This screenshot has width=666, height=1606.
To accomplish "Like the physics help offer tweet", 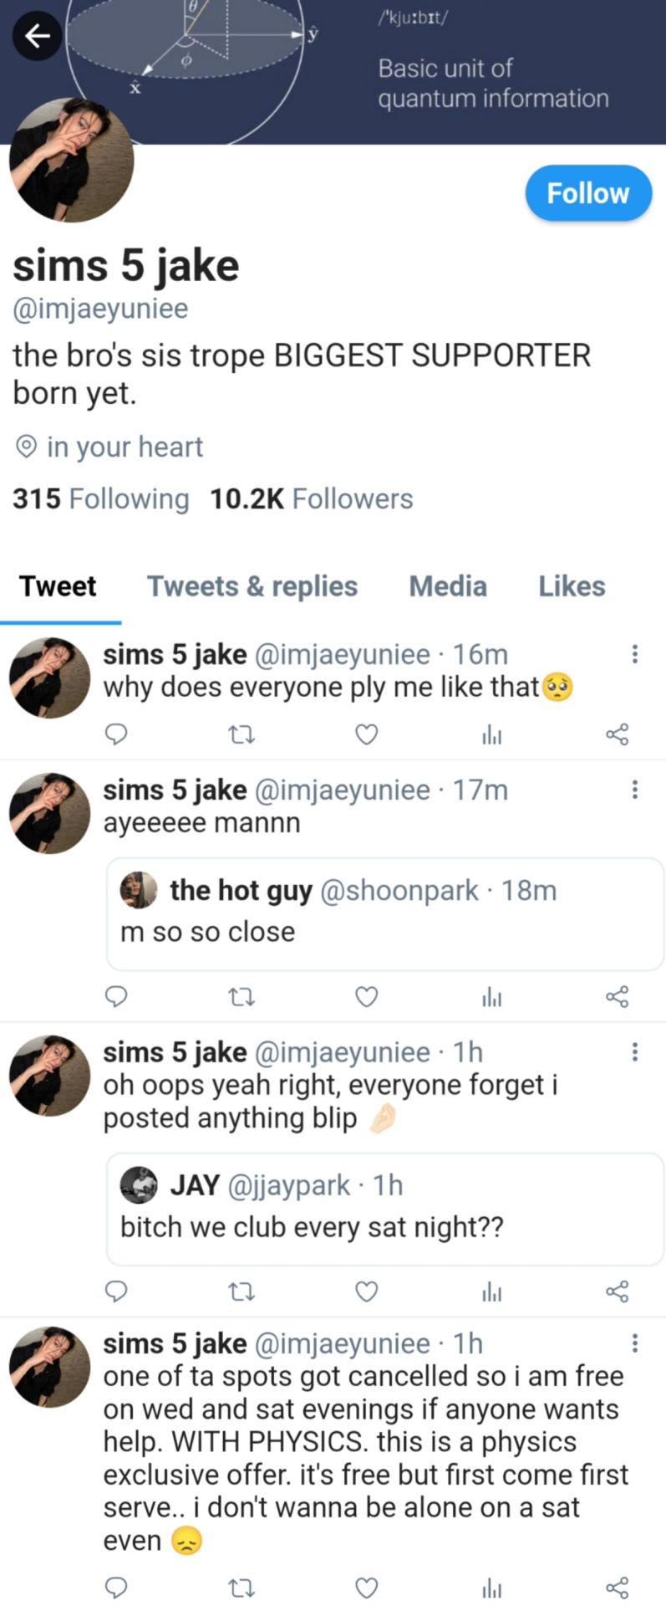I will [x=367, y=1587].
